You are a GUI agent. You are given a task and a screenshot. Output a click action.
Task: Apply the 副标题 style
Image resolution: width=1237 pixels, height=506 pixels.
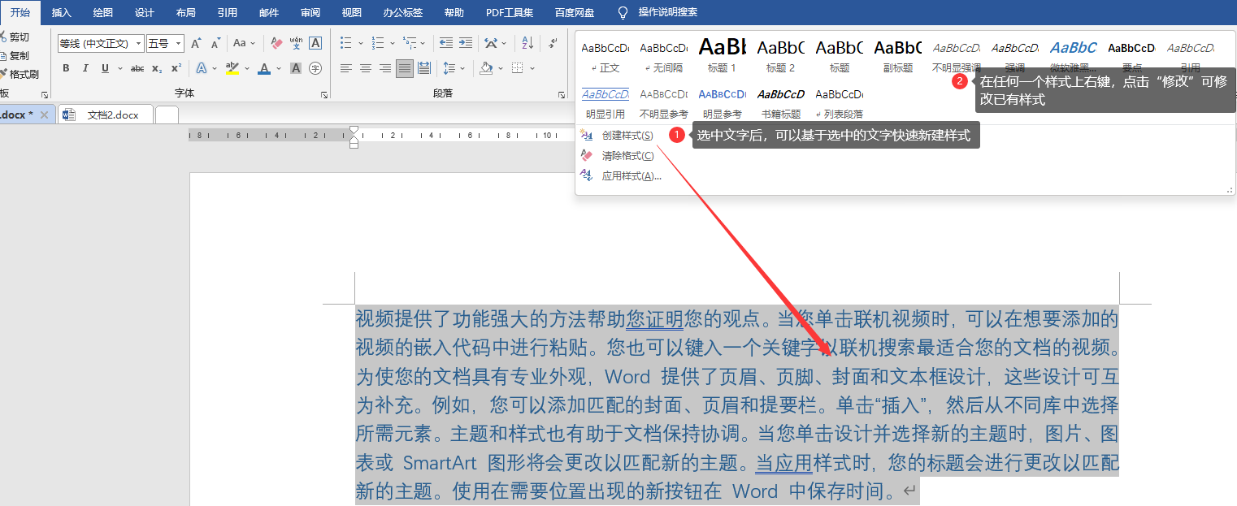tap(898, 56)
